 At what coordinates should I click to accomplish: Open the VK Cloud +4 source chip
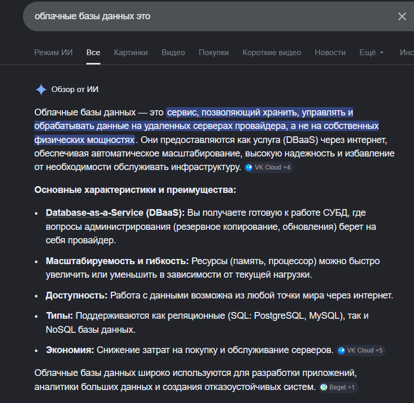click(269, 167)
